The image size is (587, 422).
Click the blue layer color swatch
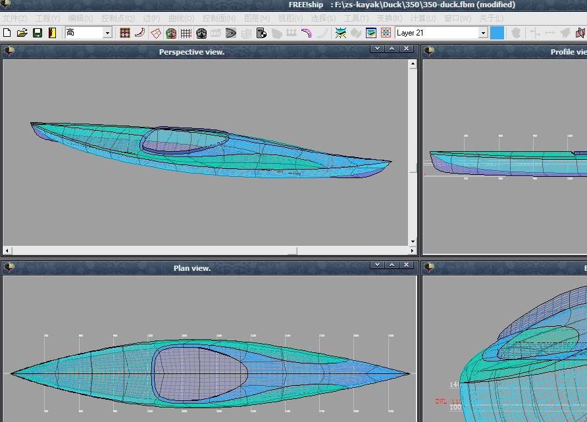(x=497, y=33)
